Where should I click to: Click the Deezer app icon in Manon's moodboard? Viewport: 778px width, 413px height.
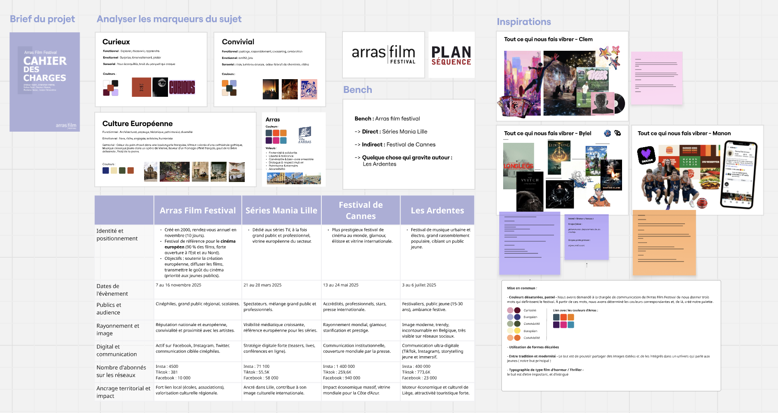(x=646, y=155)
